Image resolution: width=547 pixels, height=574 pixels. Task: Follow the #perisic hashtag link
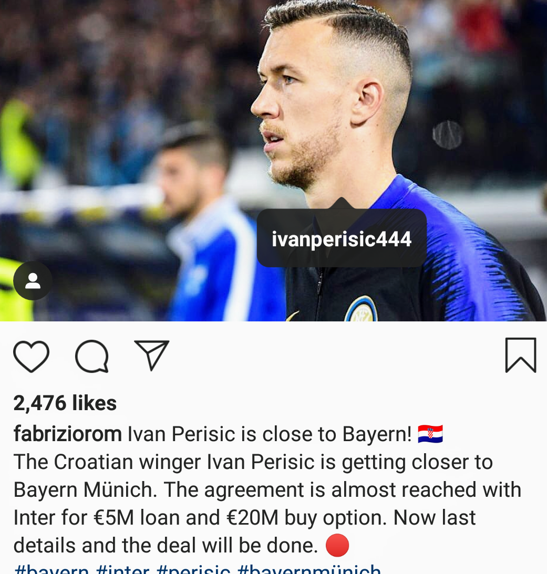click(x=193, y=569)
